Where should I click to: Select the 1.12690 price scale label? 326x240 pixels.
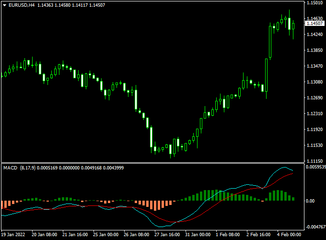pyautogui.click(x=315, y=97)
